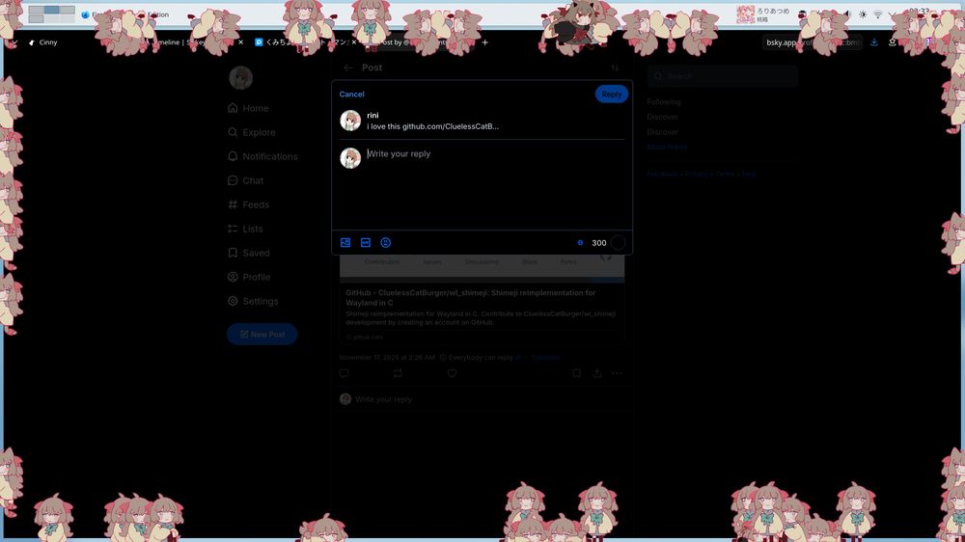Open the Terms footer link
Image resolution: width=965 pixels, height=542 pixels.
pyautogui.click(x=725, y=175)
